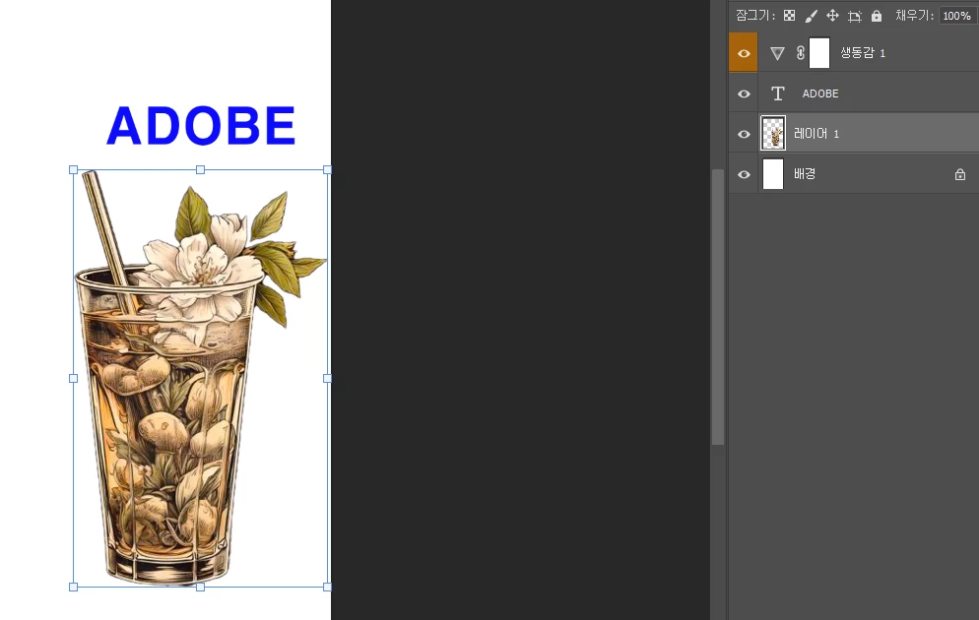Select the 배경 layer thumbnail
The height and width of the screenshot is (620, 979).
pos(773,174)
